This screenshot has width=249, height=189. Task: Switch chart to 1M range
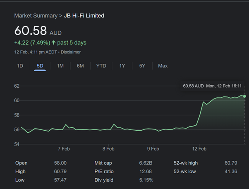(x=60, y=66)
